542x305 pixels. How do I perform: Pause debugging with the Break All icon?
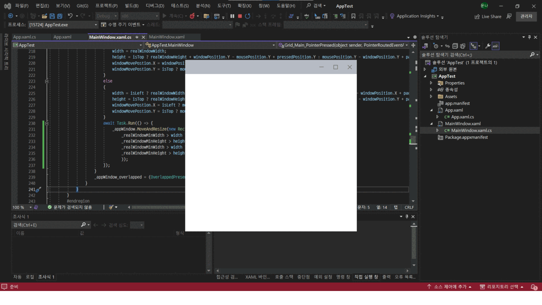232,16
